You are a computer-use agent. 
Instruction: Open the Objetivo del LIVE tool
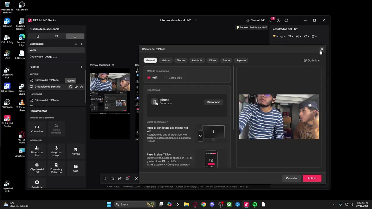pos(37,168)
